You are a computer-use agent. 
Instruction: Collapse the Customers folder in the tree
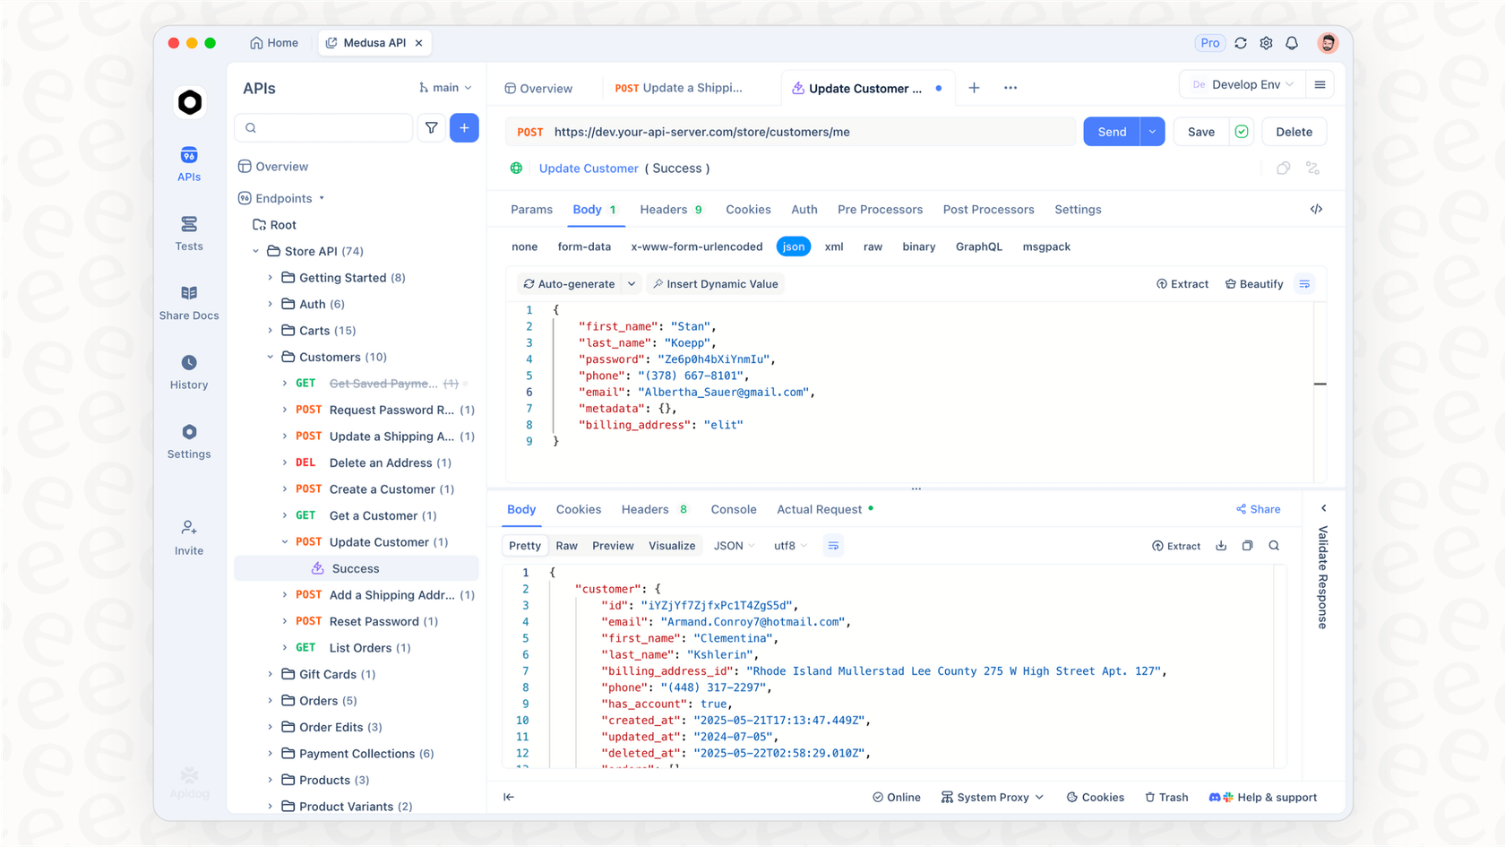[x=270, y=357]
